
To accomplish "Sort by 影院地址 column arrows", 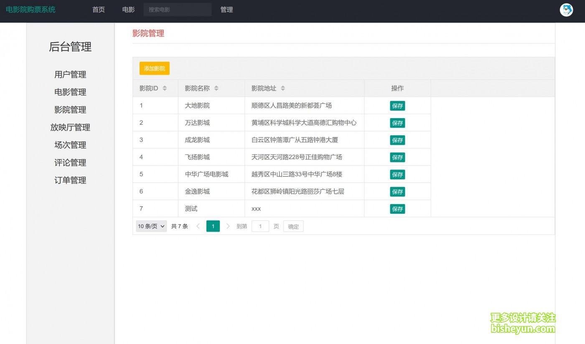I will (x=283, y=89).
